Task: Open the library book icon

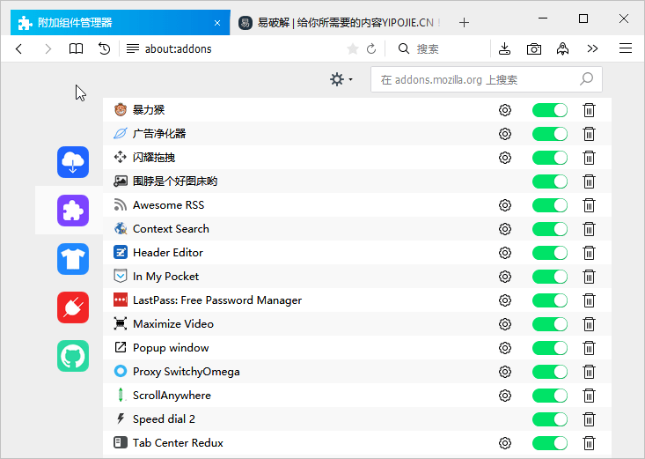Action: point(76,48)
